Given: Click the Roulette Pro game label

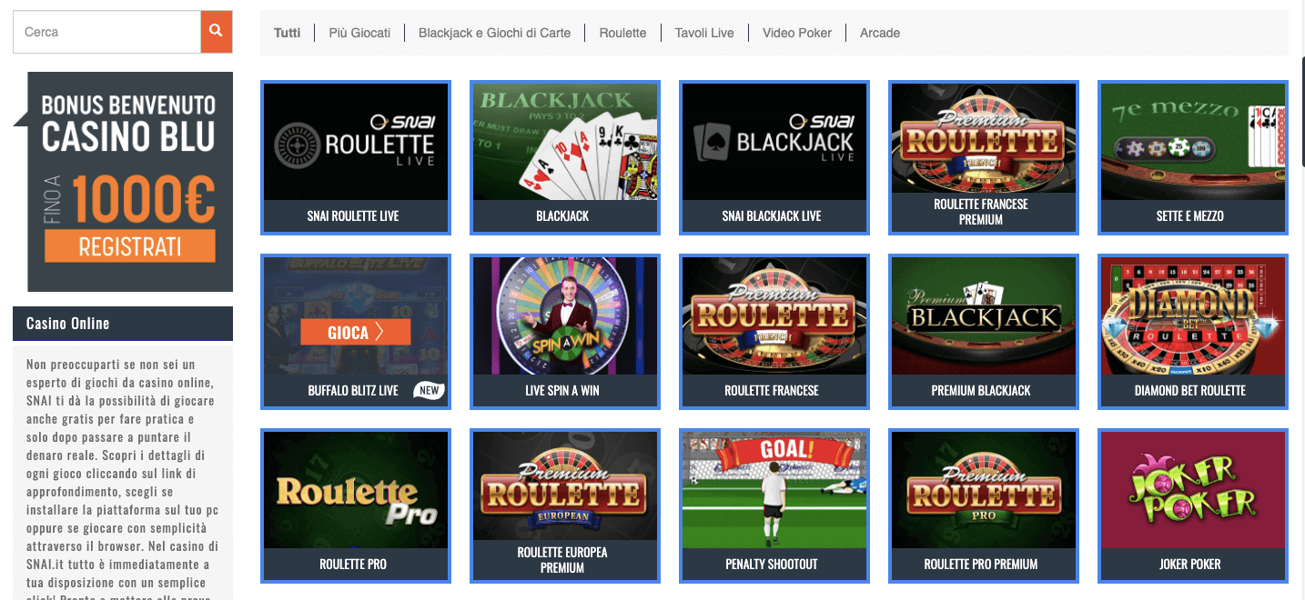Looking at the screenshot, I should [353, 565].
